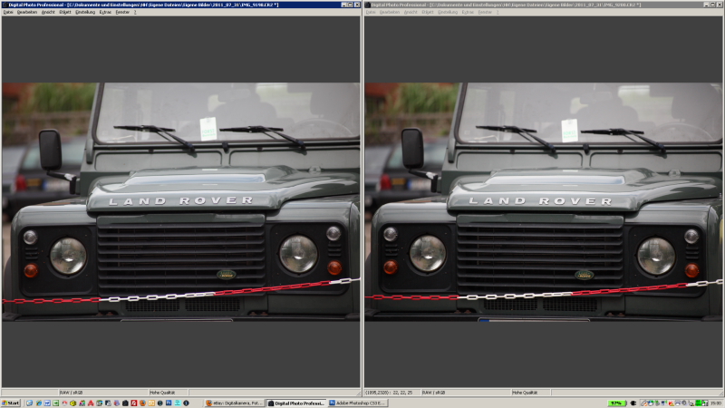Click Hohe Qualität status in left window
Screen dimensions: 725x408
(162, 393)
